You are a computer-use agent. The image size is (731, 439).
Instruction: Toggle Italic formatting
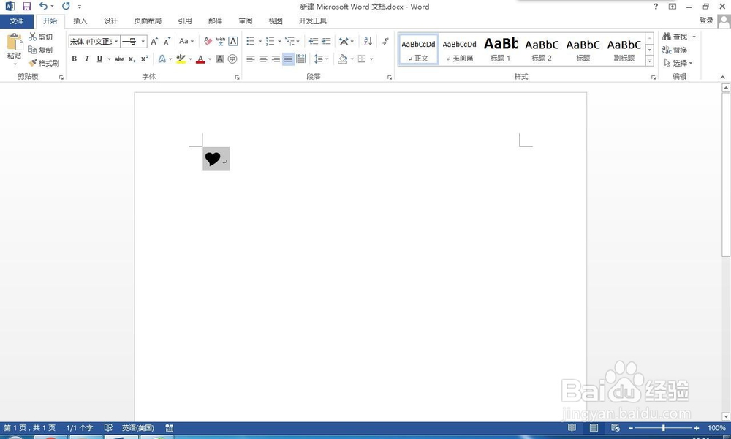(x=87, y=59)
